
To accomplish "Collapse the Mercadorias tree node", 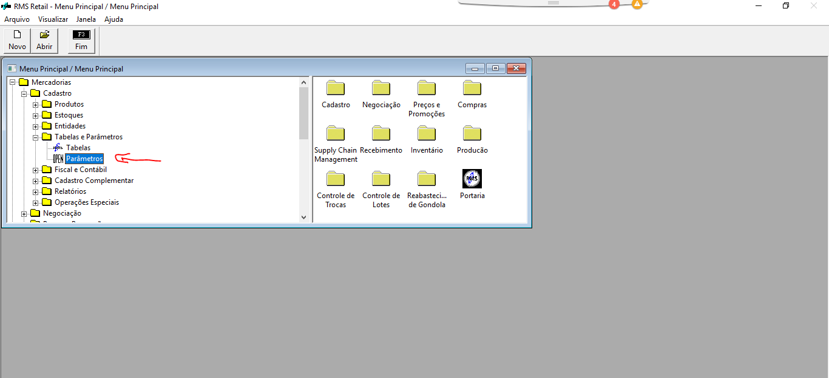I will point(13,82).
